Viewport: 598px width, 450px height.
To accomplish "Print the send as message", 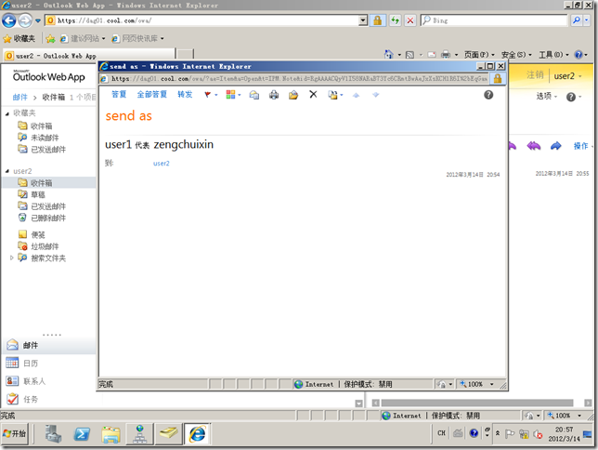I will [274, 95].
